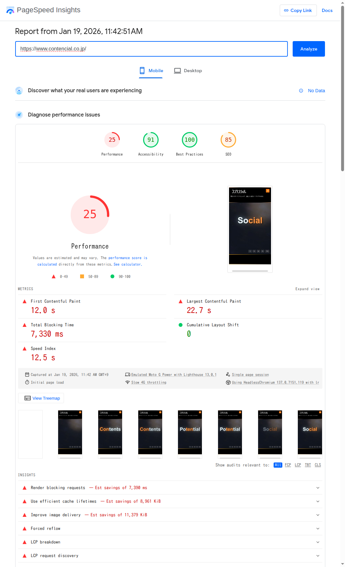Click the device icon beside Emulated Moto G Power
The height and width of the screenshot is (567, 345).
pyautogui.click(x=128, y=374)
